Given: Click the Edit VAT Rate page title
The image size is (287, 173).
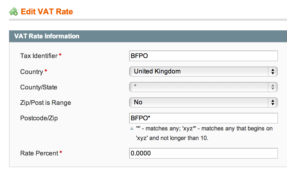Looking at the screenshot, I should click(x=47, y=11).
